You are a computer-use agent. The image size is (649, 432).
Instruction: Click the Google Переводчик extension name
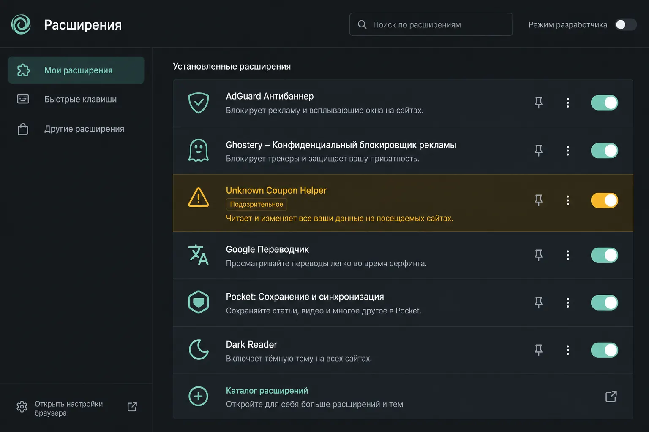[x=267, y=249]
